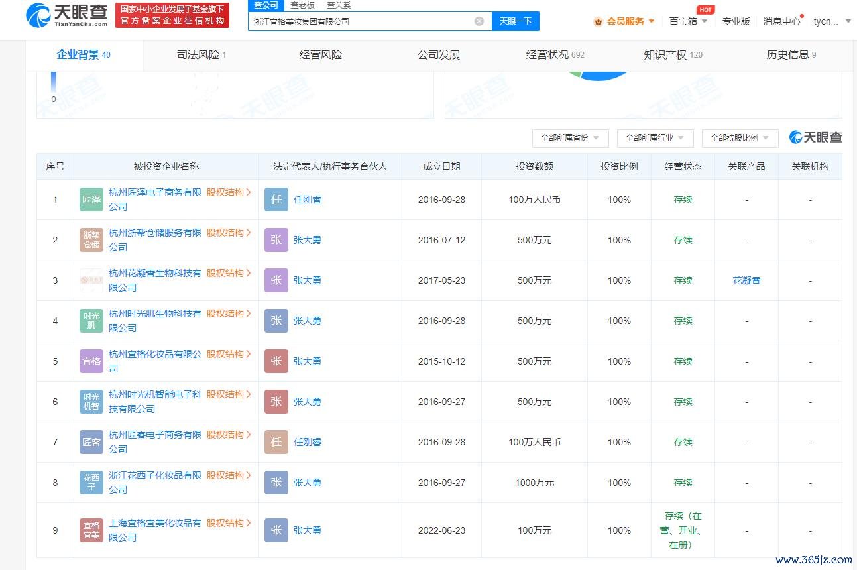Click the 张 avatar in row 8
Viewport: 857px width, 570px height.
[276, 483]
